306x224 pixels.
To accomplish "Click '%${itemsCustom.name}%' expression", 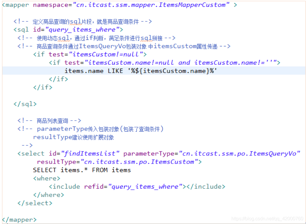I will 172,71.
